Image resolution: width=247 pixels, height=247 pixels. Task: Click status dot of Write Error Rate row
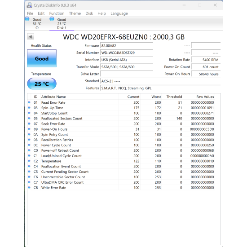pos(29,188)
